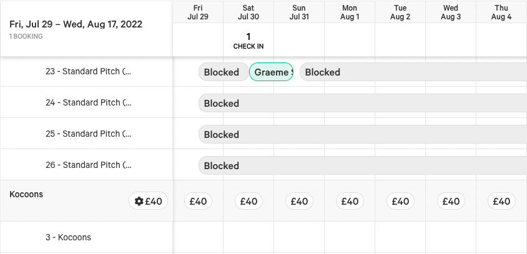Edit Kocoons £40 price for Mon Aug 1
Viewport: 527px width, 254px height.
(350, 201)
